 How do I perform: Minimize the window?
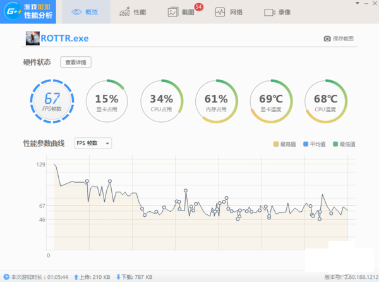pos(366,3)
